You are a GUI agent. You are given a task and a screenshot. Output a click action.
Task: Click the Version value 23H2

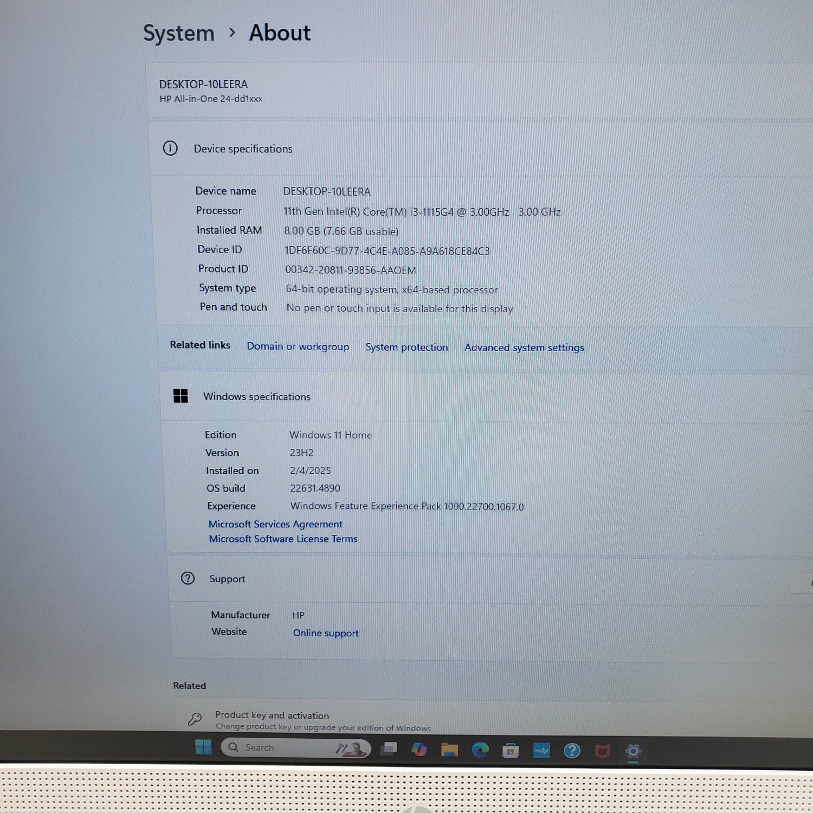301,453
